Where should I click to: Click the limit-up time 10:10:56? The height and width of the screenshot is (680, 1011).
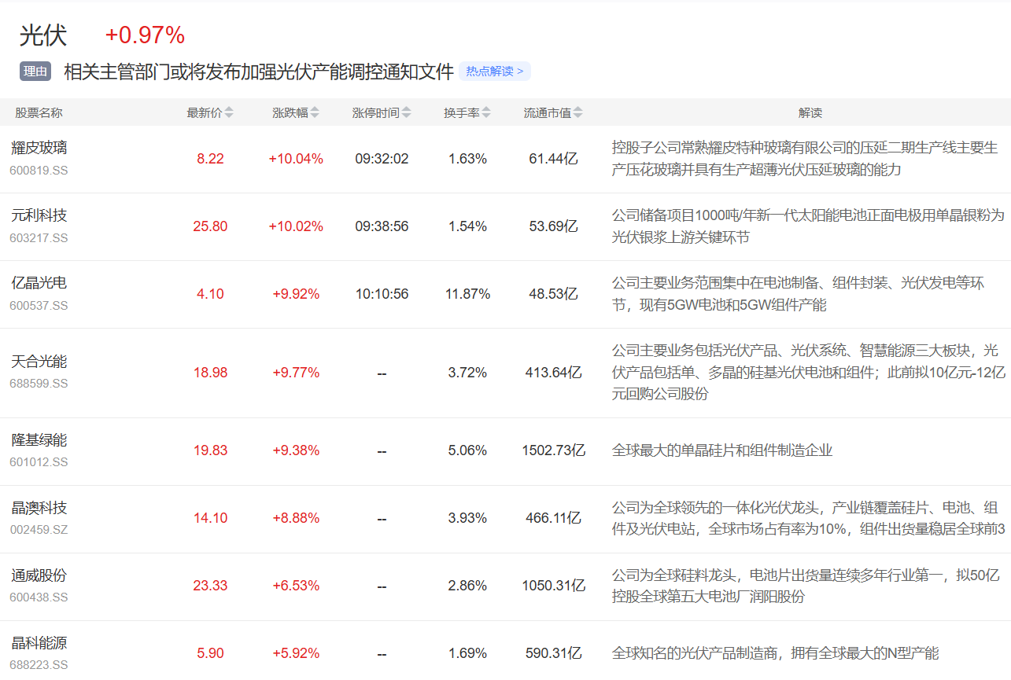pos(382,294)
